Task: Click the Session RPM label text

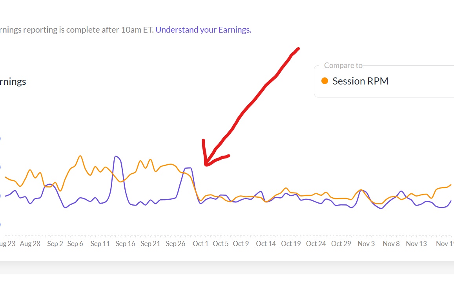Action: (360, 81)
